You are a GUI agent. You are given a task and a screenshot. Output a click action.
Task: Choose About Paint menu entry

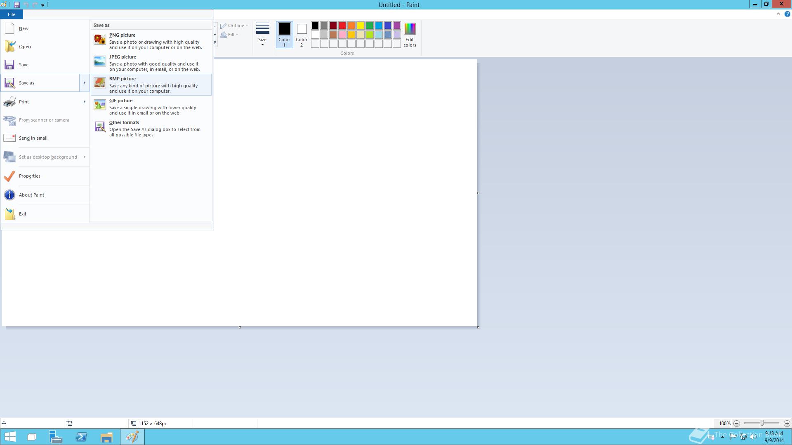(x=45, y=195)
